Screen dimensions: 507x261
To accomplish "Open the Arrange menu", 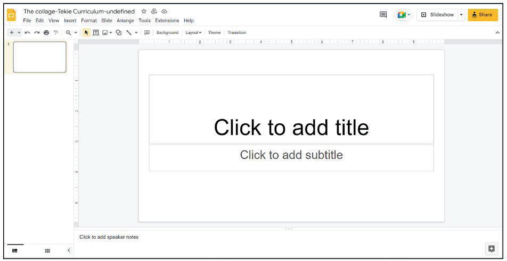I will point(125,21).
